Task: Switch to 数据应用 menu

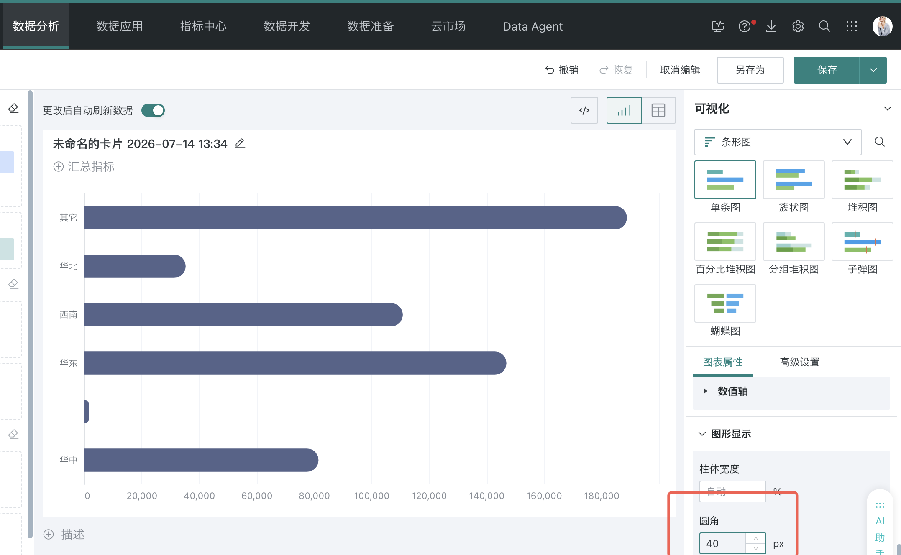Action: [x=120, y=26]
